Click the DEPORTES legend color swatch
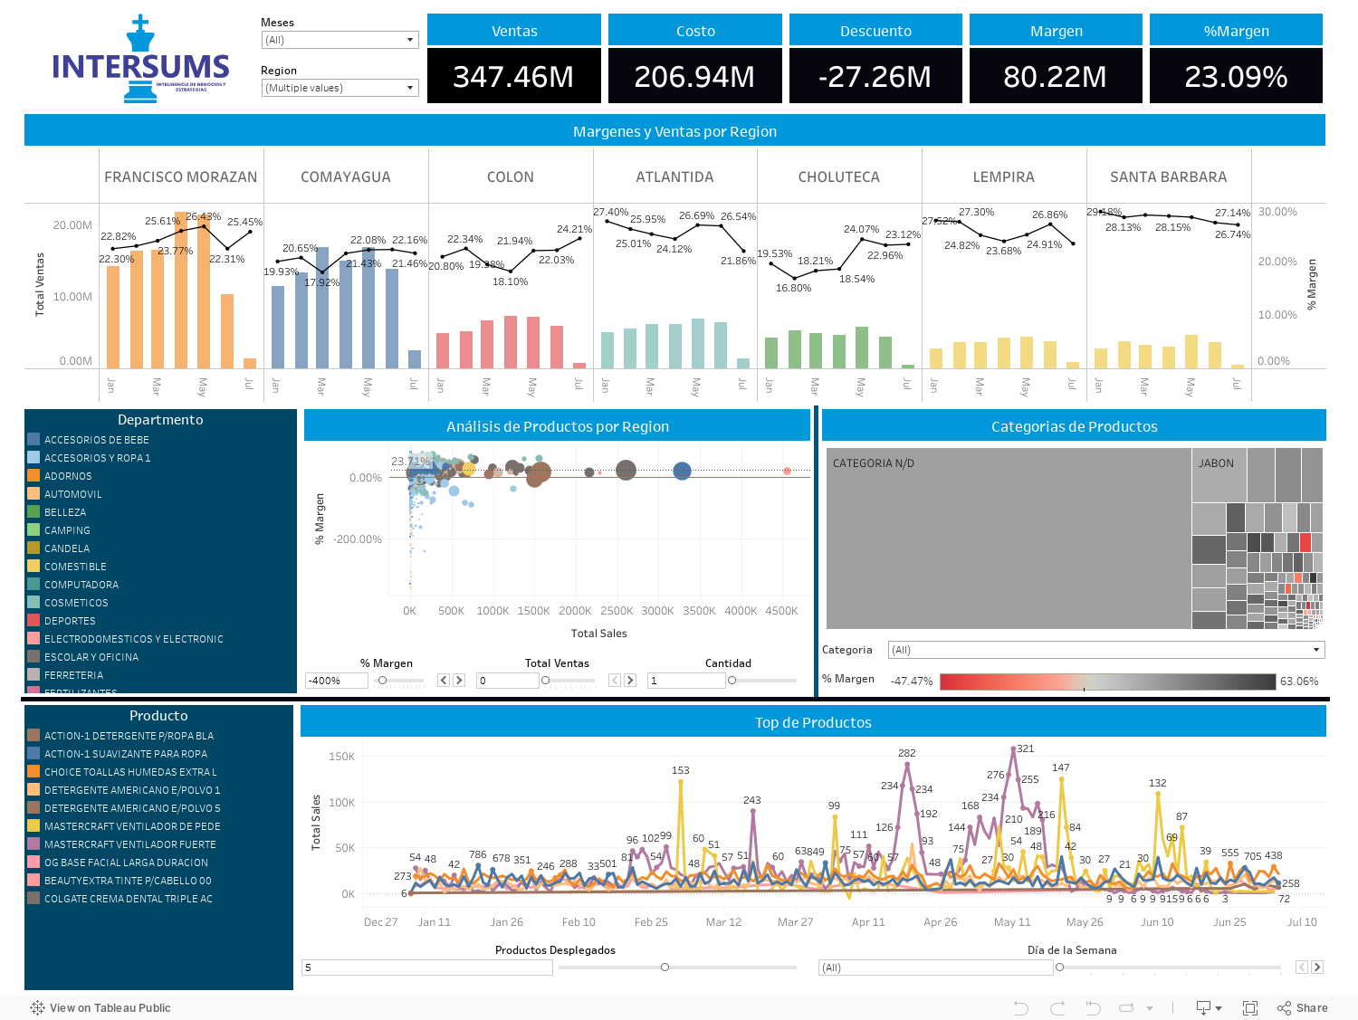The height and width of the screenshot is (1020, 1358). [x=33, y=620]
